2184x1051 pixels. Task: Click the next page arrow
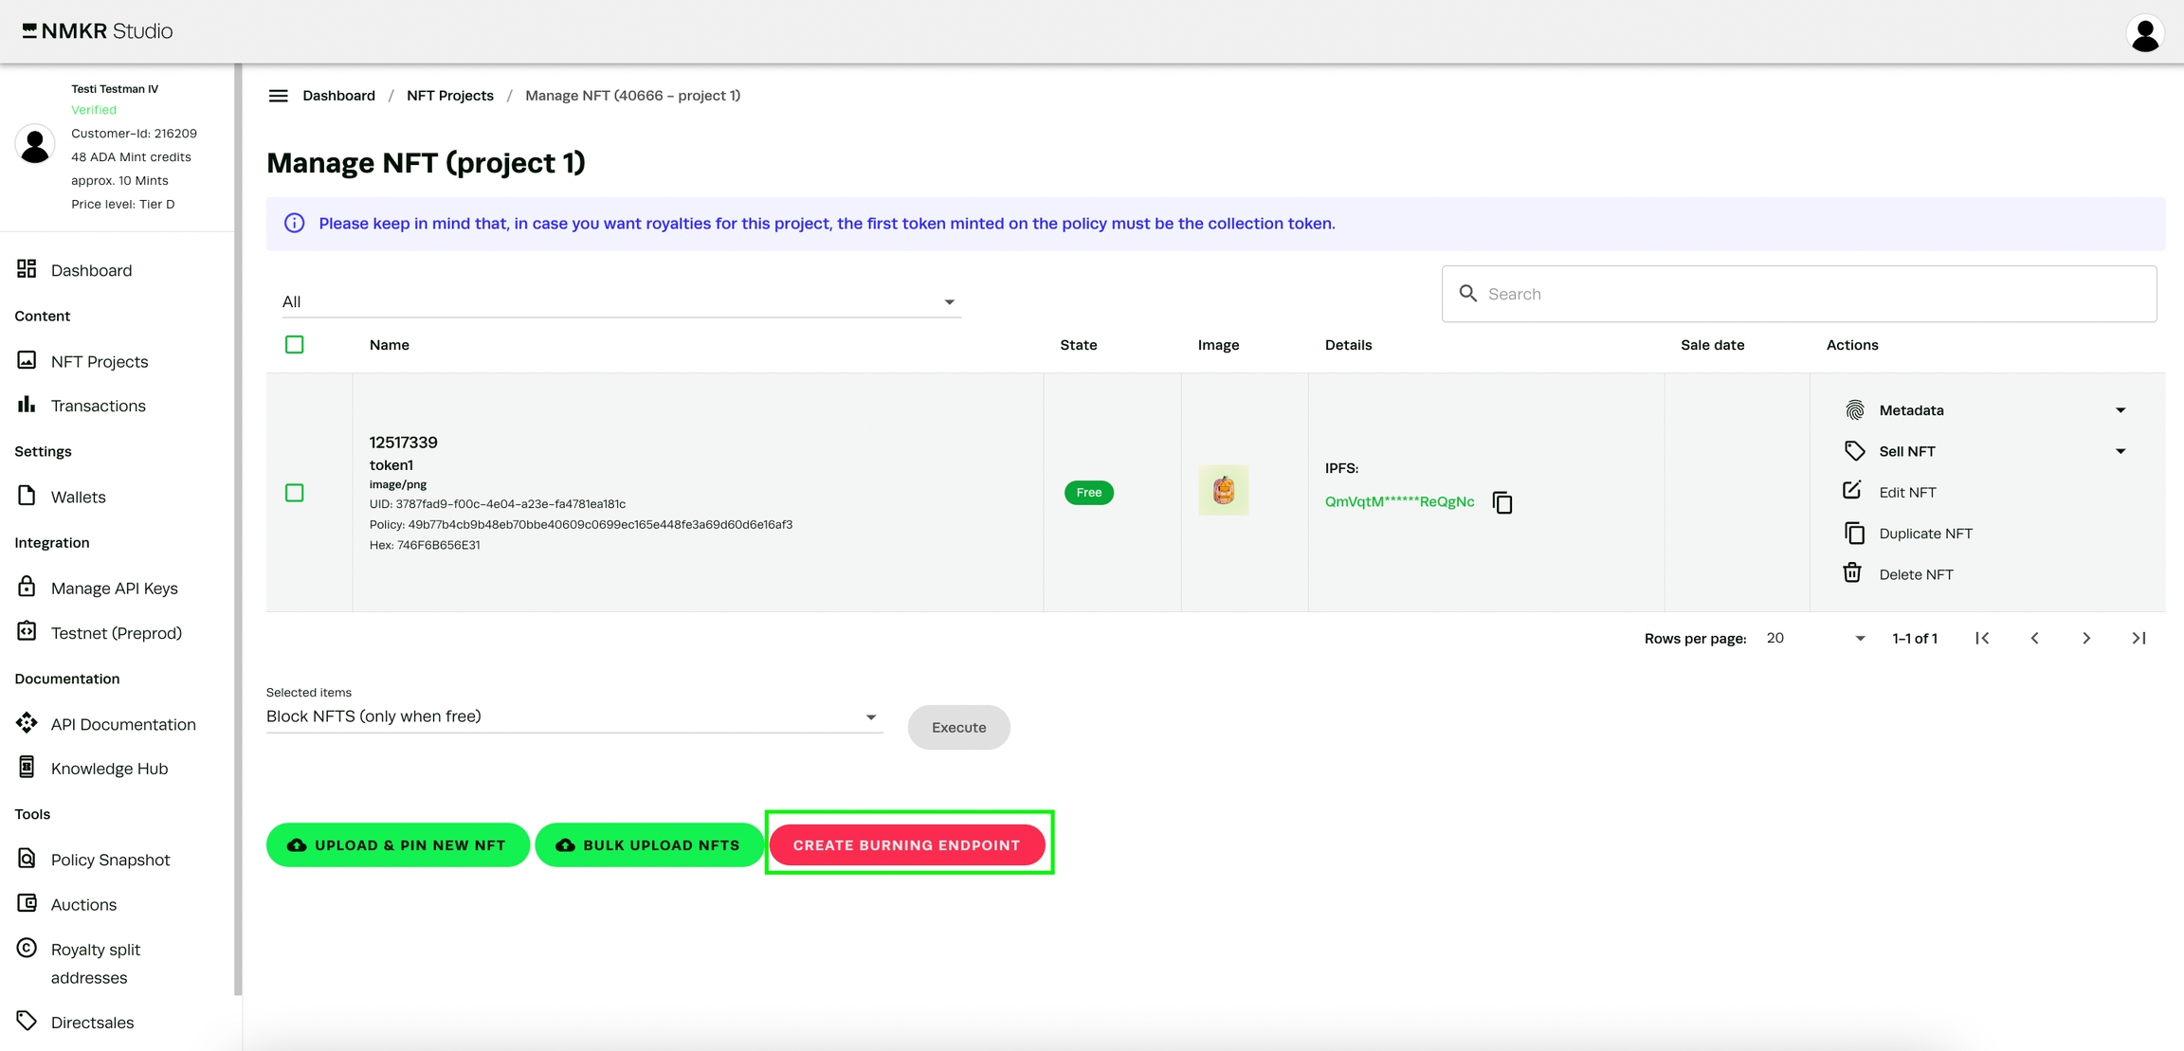pyautogui.click(x=2085, y=638)
